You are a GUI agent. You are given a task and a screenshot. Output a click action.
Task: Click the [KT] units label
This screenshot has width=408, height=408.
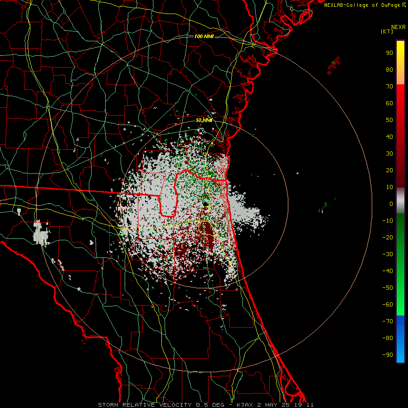[387, 31]
